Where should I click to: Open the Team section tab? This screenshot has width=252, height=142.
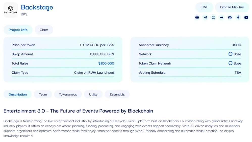[43, 95]
